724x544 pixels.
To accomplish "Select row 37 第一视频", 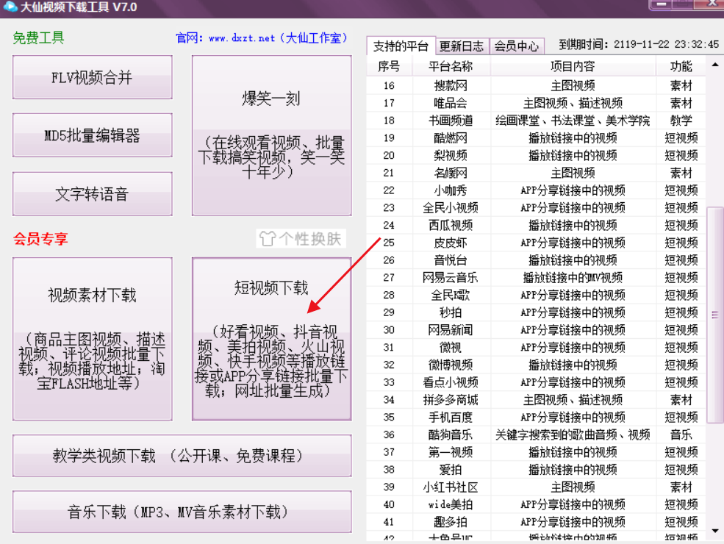I will click(536, 452).
